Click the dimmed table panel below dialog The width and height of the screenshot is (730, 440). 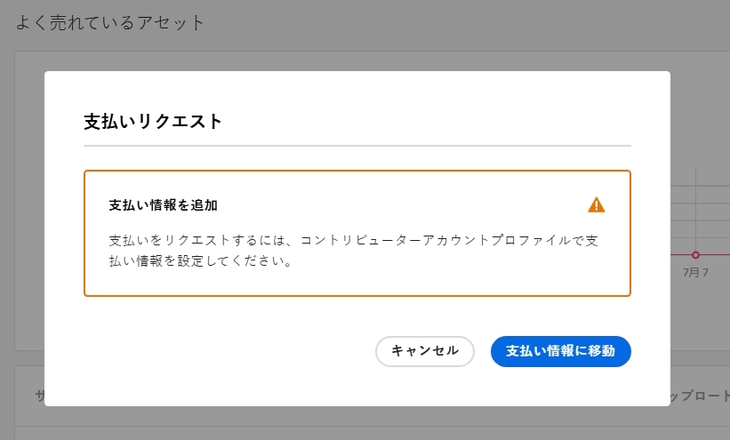tap(357, 423)
